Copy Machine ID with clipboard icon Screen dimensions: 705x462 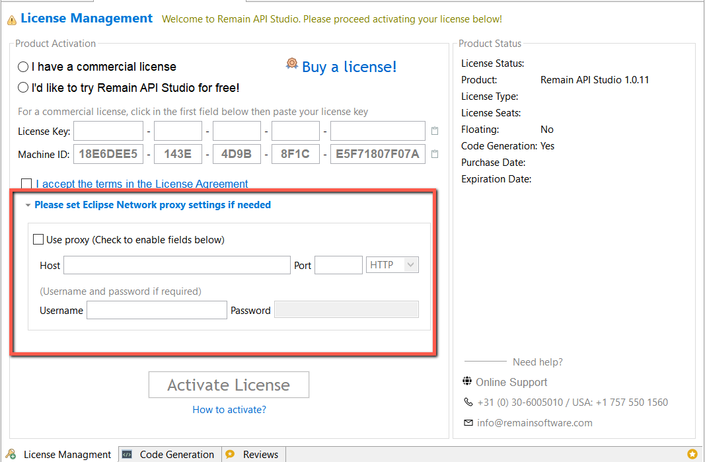click(435, 154)
